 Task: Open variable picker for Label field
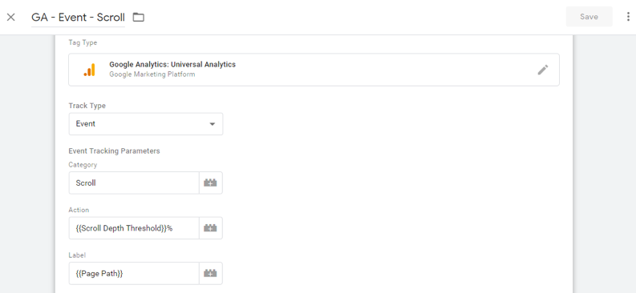click(210, 274)
